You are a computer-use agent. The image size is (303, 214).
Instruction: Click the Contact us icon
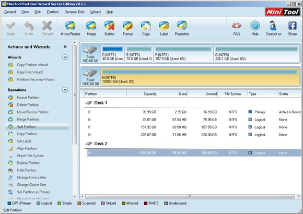tap(273, 26)
